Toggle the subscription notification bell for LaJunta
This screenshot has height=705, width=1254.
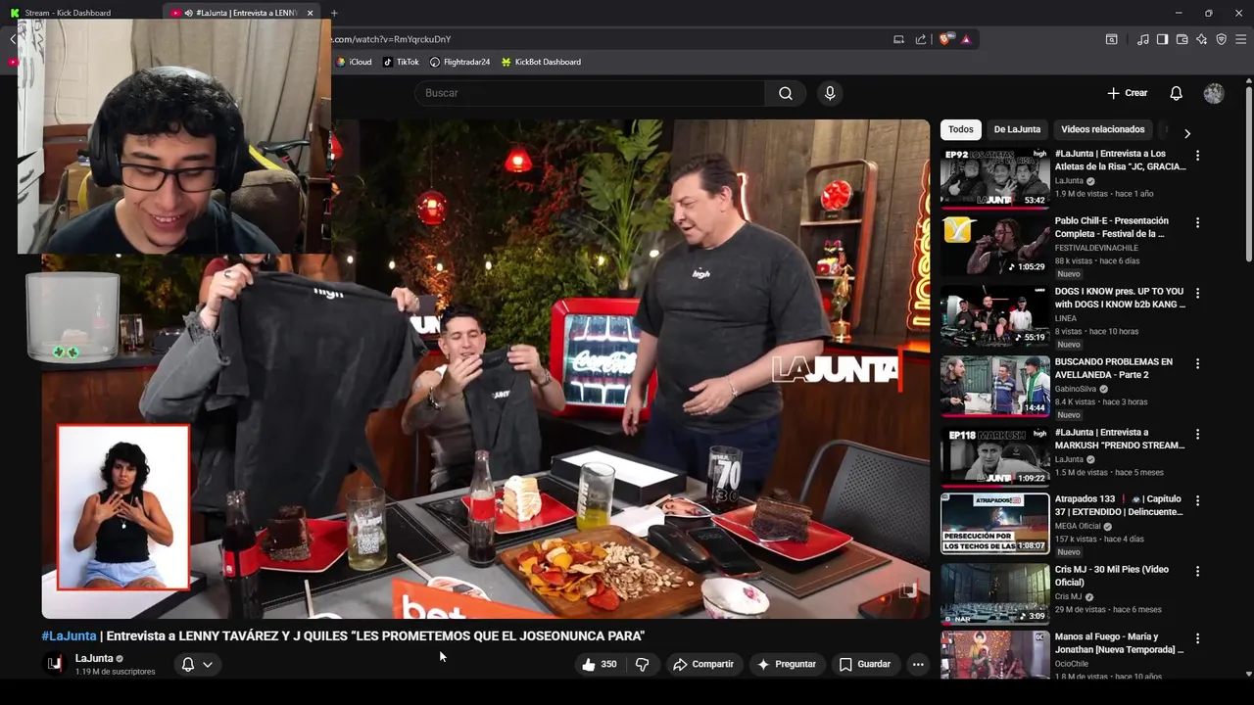[x=188, y=664]
